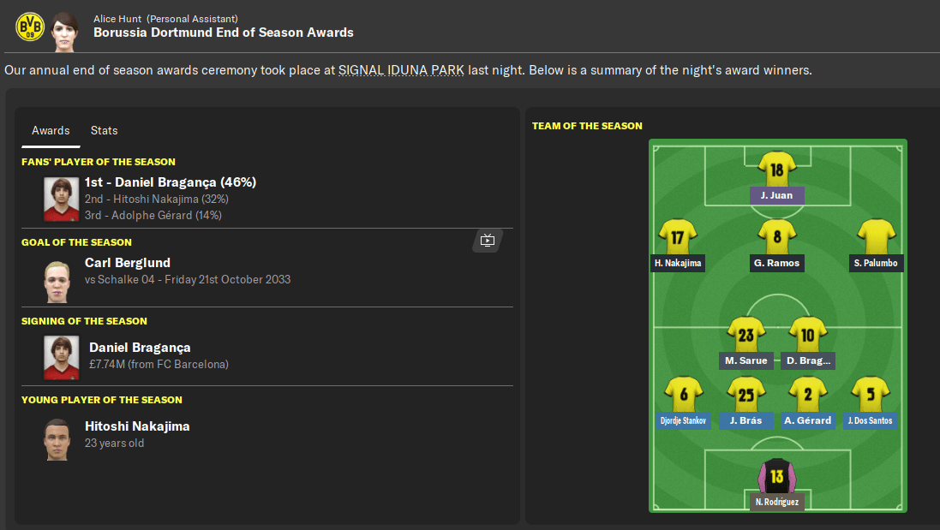Viewport: 940px width, 530px height.
Task: Click the J. Dos Santos name label
Action: pos(870,420)
